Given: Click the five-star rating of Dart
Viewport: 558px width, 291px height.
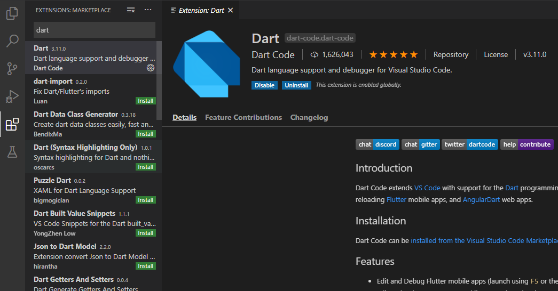Looking at the screenshot, I should [x=393, y=54].
